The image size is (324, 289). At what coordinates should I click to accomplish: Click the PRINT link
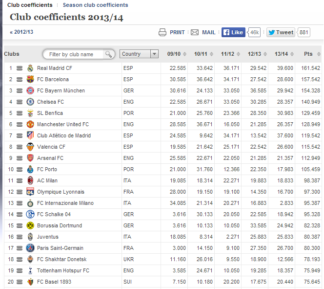[177, 32]
